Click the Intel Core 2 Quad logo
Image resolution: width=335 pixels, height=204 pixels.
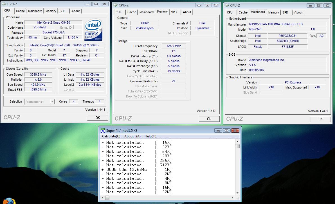[x=93, y=30]
